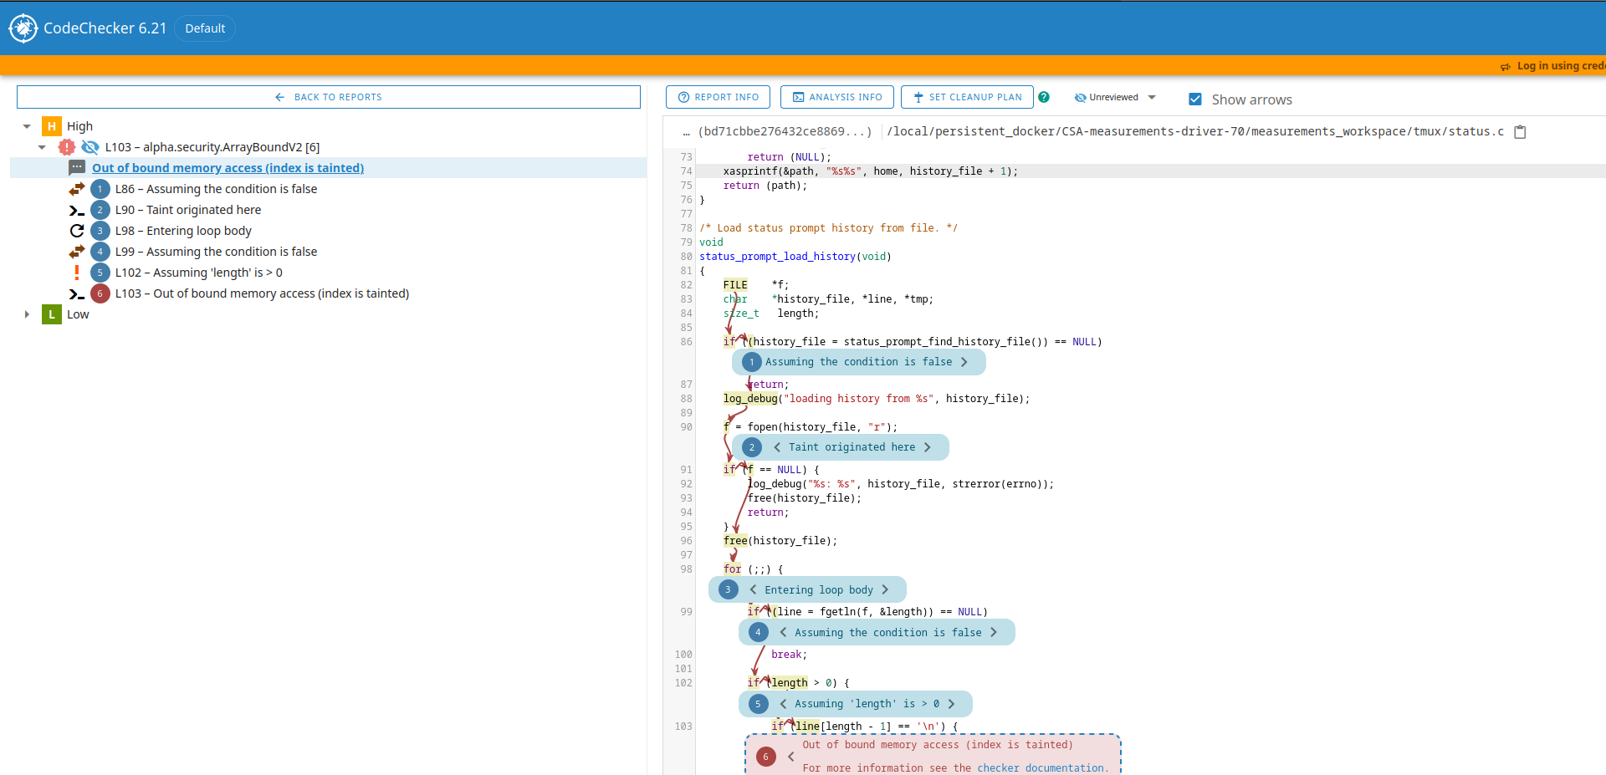Click the terminal prompt icon on L103 row
This screenshot has height=775, width=1606.
click(77, 293)
